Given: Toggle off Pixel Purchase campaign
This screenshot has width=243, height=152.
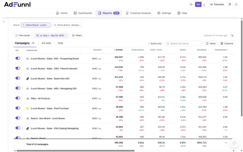Looking at the screenshot, I should pyautogui.click(x=18, y=108).
